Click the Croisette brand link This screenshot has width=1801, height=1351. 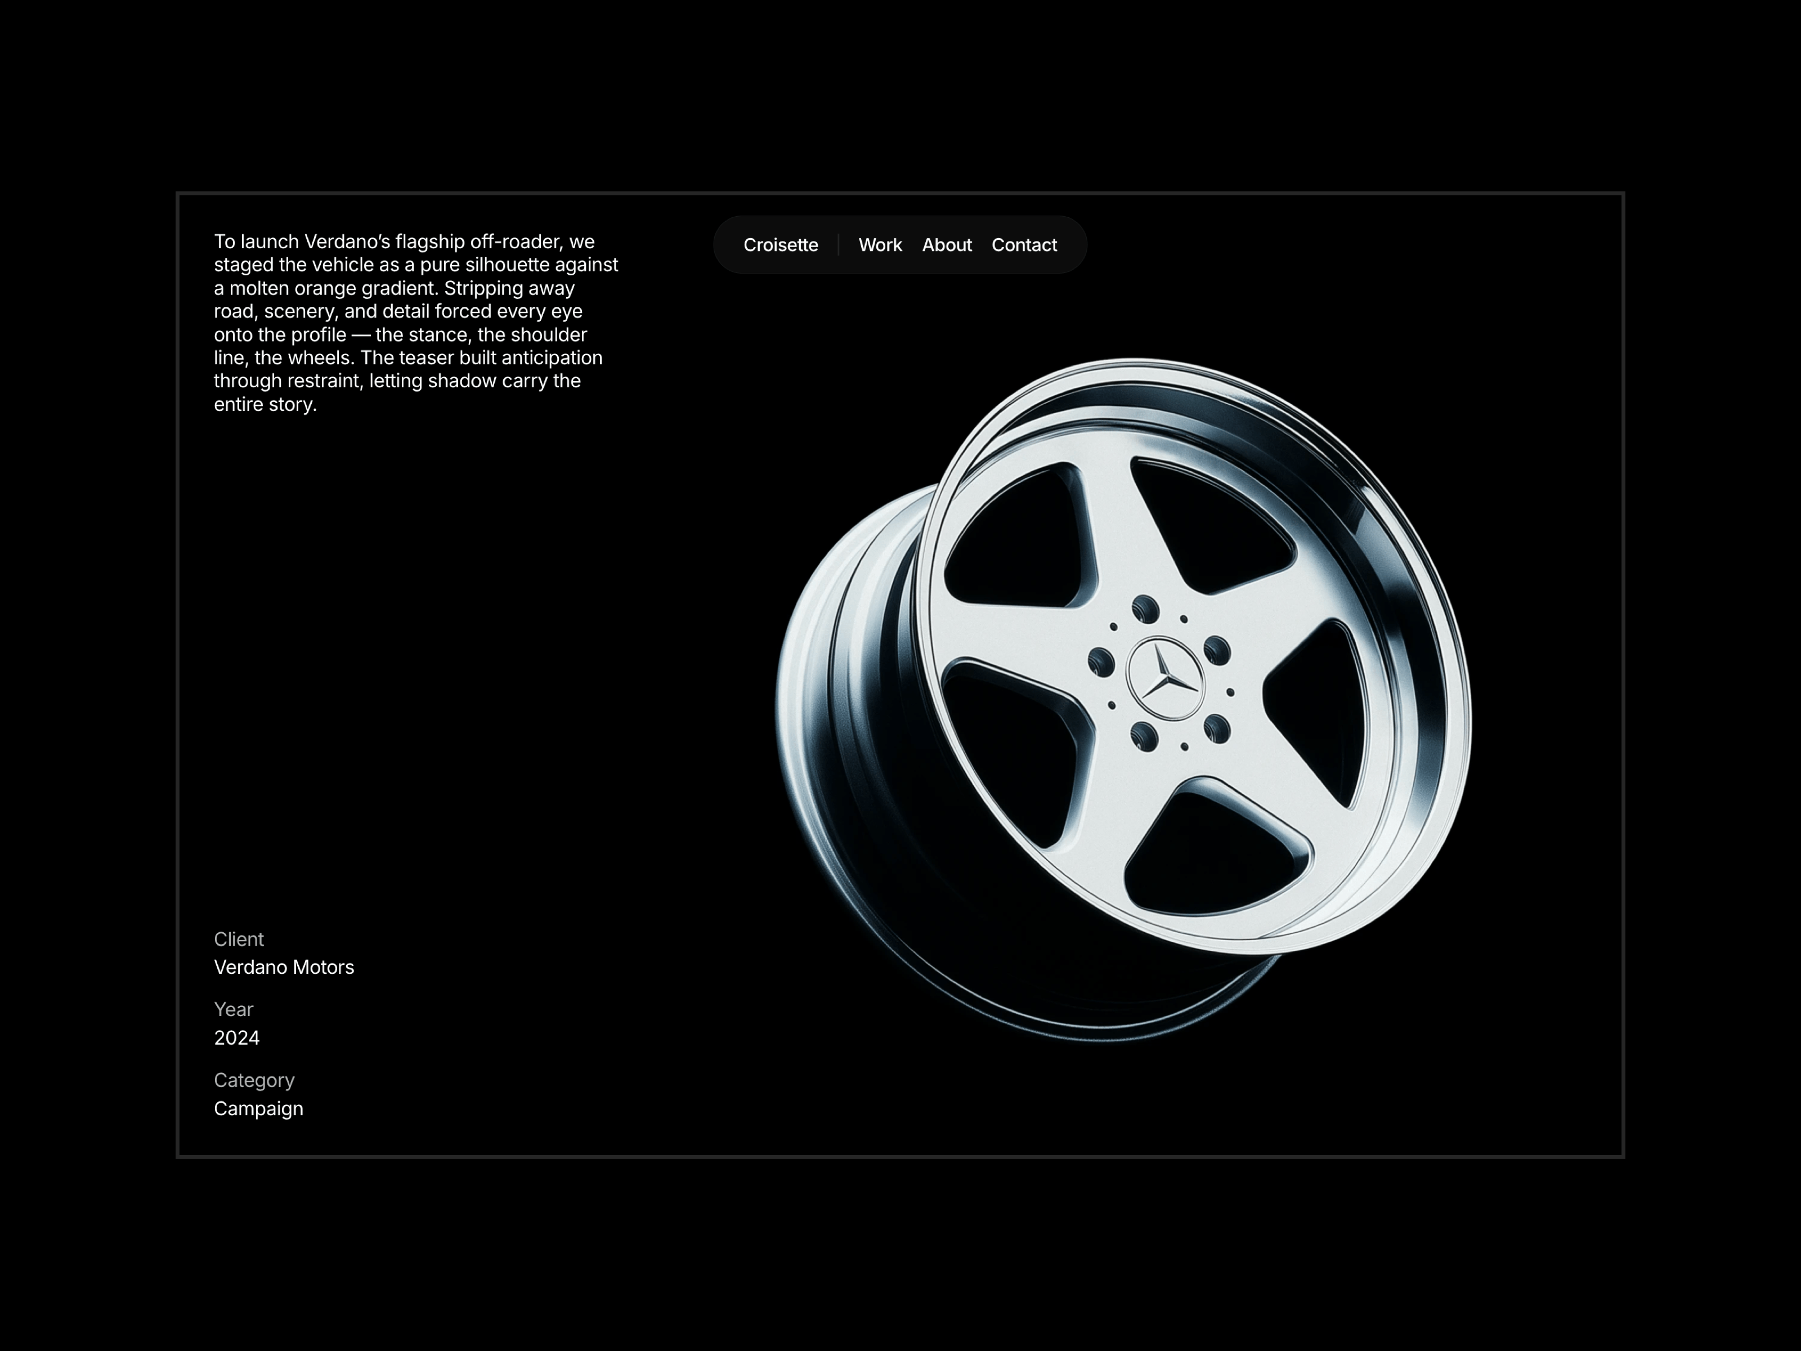point(780,245)
